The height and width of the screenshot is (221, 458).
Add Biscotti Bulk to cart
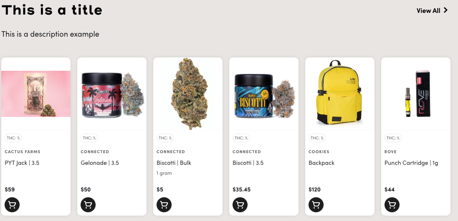click(x=164, y=205)
